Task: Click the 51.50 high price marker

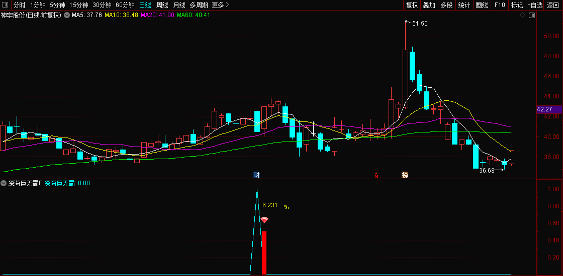Action: click(420, 24)
